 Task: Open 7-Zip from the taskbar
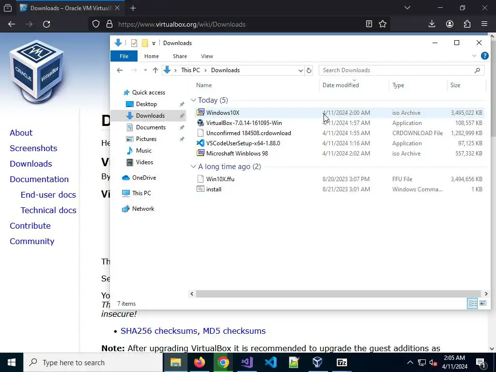point(341,362)
